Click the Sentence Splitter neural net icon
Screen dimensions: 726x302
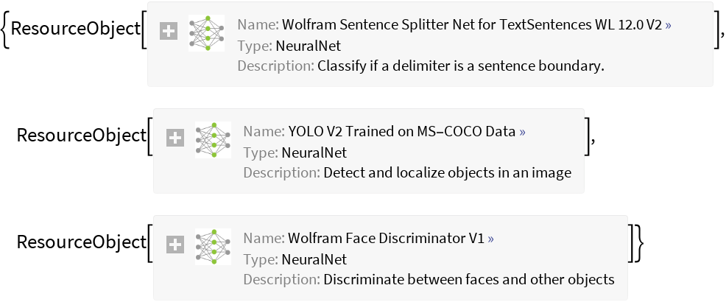click(x=206, y=32)
